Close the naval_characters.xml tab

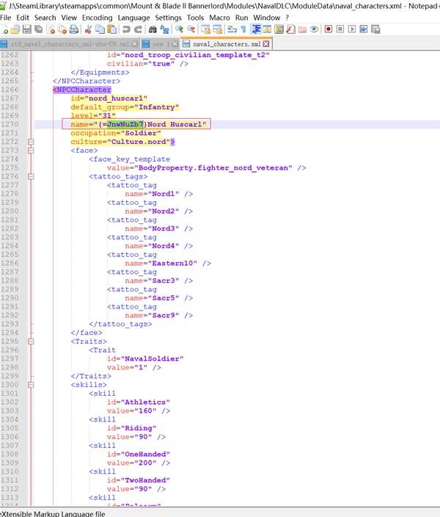click(x=266, y=44)
